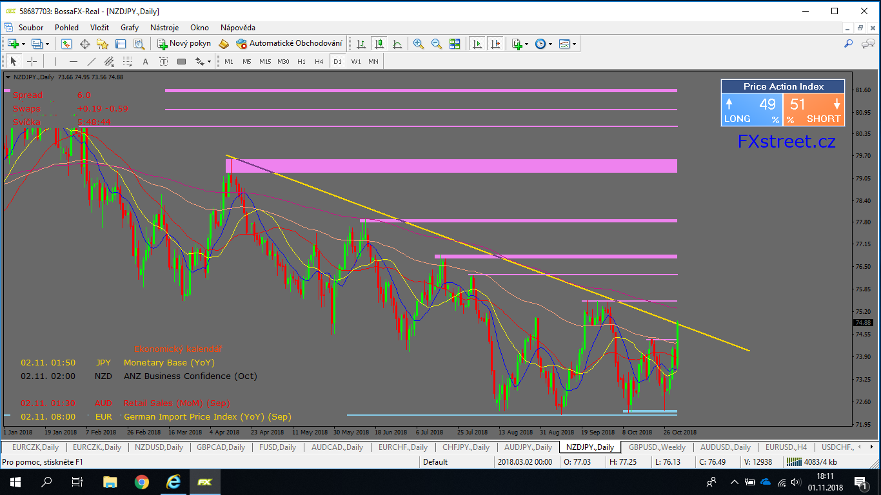
Task: Open the chat bubbles icon
Action: (x=867, y=44)
